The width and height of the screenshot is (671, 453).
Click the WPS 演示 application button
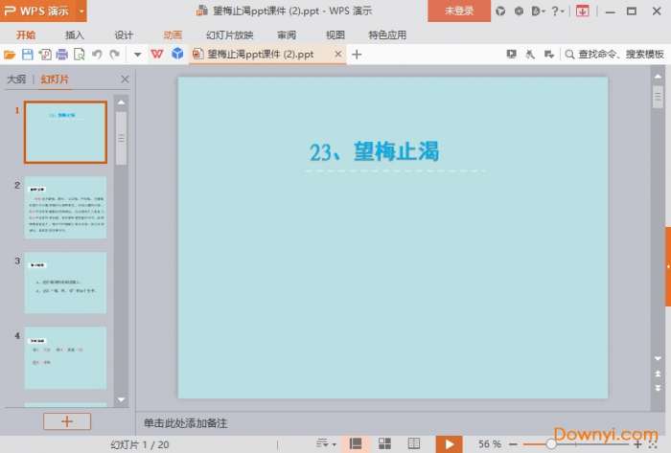(x=37, y=11)
